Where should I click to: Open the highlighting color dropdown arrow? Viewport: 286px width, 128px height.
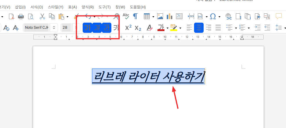(180, 28)
